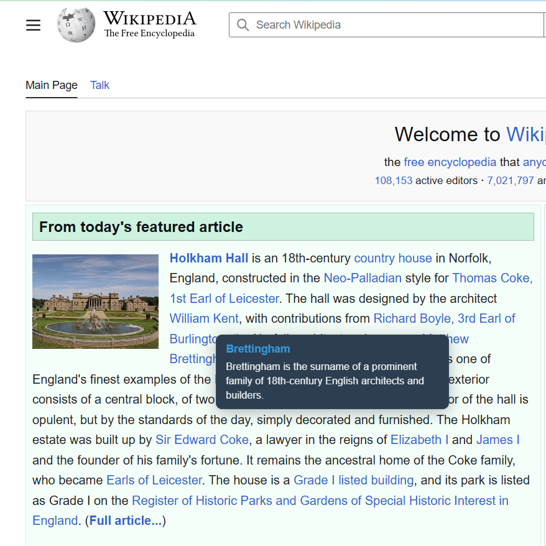Open the Full article... link
The width and height of the screenshot is (546, 546).
point(126,521)
